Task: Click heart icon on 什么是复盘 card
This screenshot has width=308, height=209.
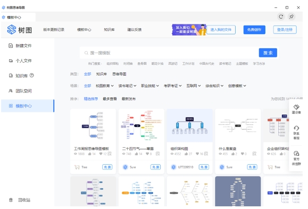Action: (243, 154)
